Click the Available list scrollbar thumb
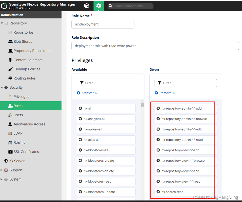Image resolution: width=242 pixels, height=202 pixels. [x=142, y=105]
